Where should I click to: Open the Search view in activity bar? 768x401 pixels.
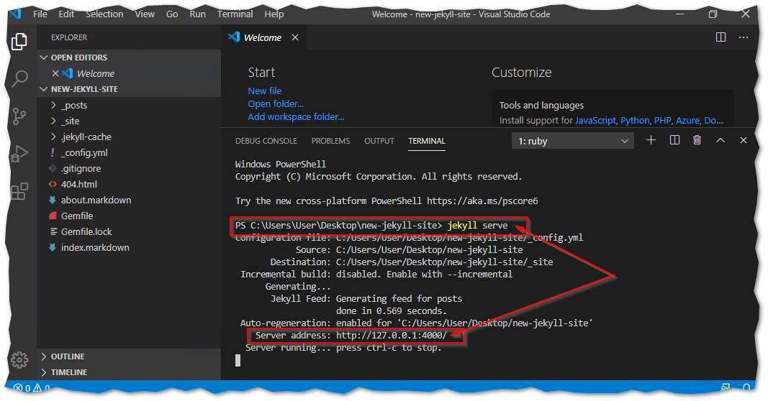(19, 78)
